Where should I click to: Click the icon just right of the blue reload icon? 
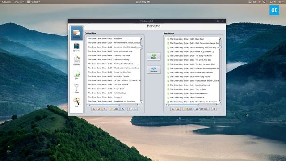130,109
